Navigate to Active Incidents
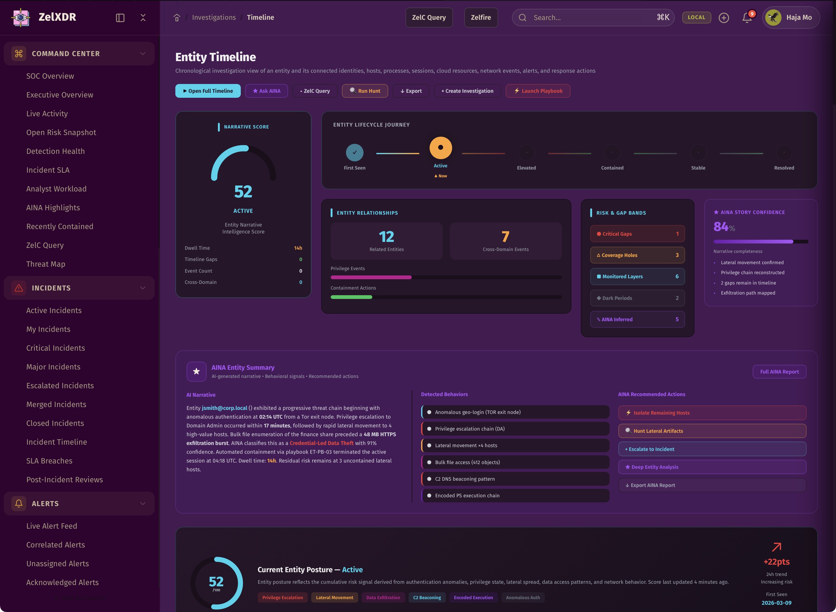836x612 pixels. 54,311
